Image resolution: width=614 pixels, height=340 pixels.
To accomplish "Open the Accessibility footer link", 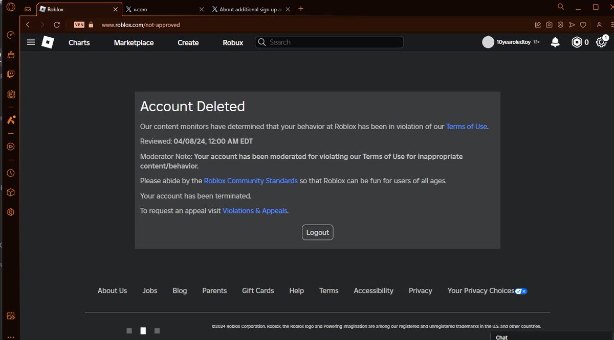I will pyautogui.click(x=374, y=290).
